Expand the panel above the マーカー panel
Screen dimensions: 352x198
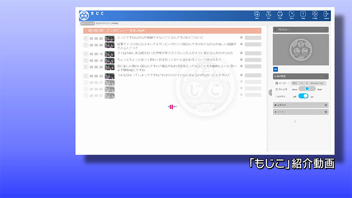pyautogui.click(x=326, y=105)
